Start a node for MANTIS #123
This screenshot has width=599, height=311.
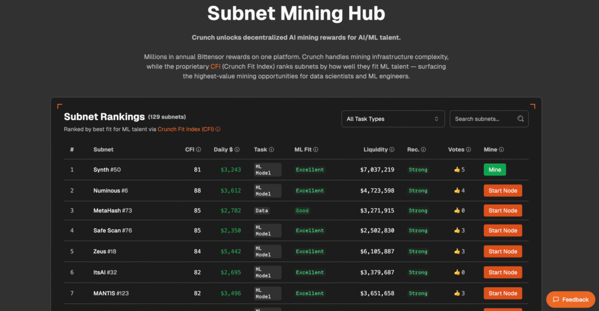tap(502, 293)
